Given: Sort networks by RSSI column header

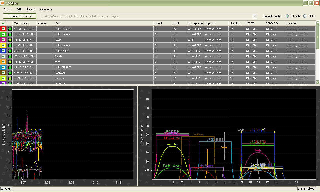Looking at the screenshot, I should pos(176,23).
